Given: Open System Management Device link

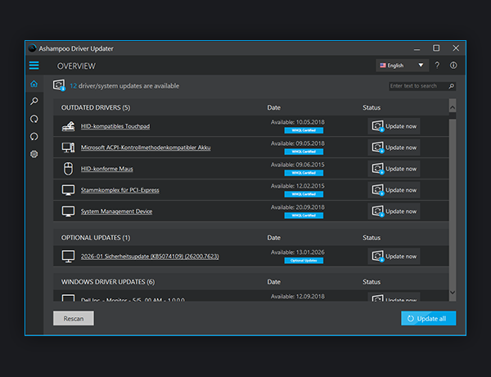Looking at the screenshot, I should click(x=116, y=211).
